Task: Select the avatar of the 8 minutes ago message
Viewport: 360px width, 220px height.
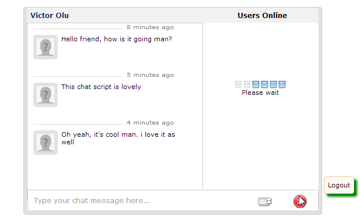Action: [x=46, y=47]
